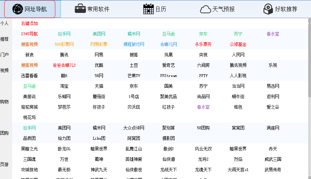
Task: Open the Like团 link
Action: [99, 138]
